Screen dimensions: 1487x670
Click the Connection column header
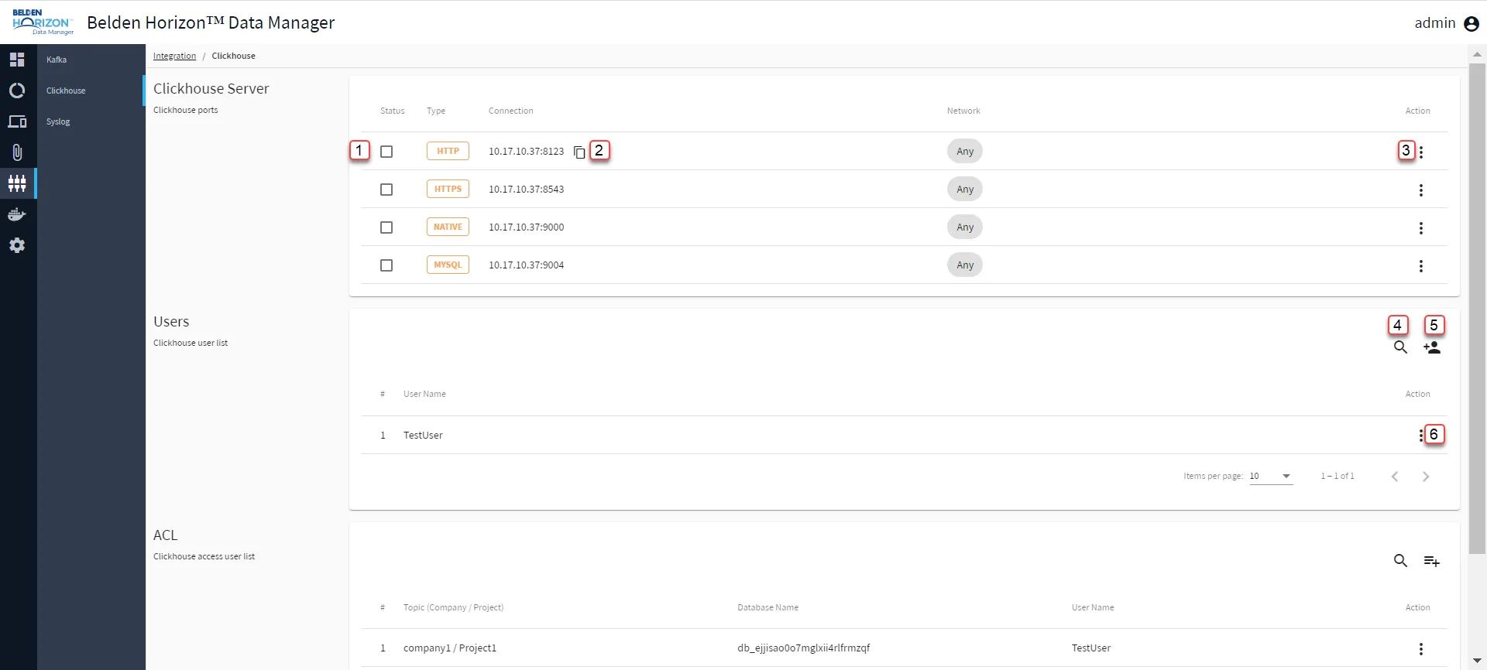click(510, 111)
